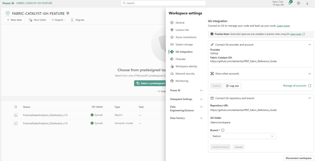Click the repository icon by Connect Git repository and branch
The height and width of the screenshot is (161, 315).
(212, 98)
